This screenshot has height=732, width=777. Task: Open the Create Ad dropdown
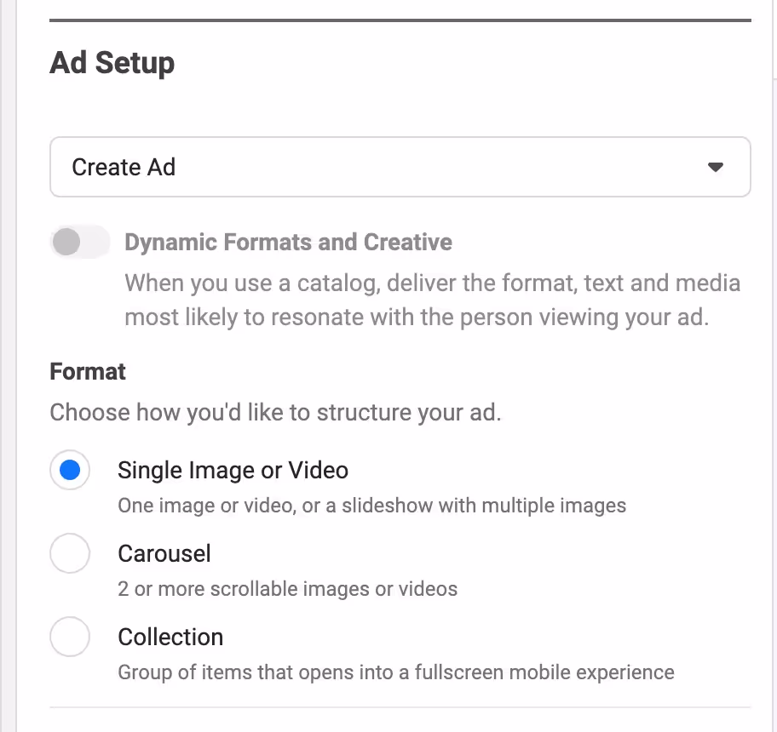pos(400,167)
